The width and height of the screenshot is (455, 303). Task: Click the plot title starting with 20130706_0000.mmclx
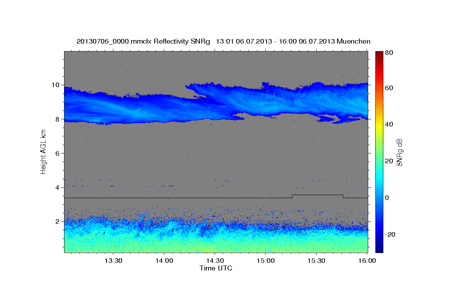[223, 41]
